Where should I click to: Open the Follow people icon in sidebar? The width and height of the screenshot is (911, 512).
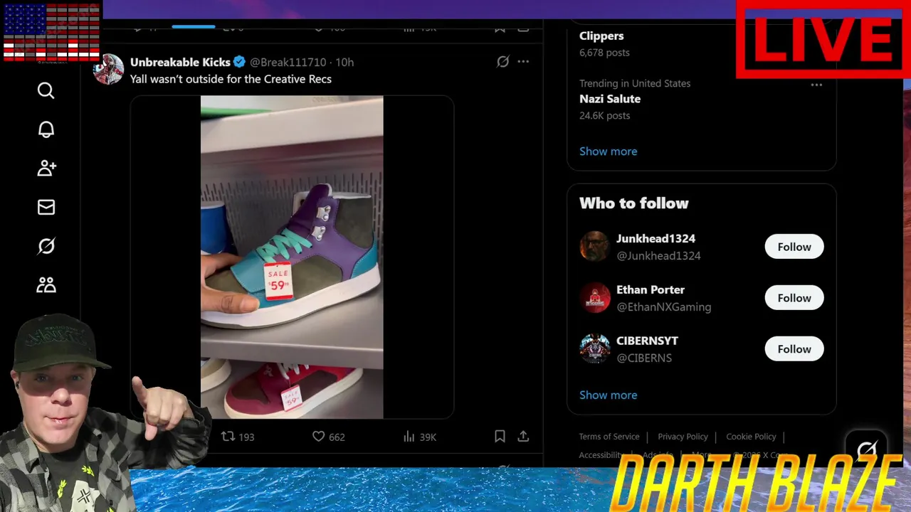point(46,168)
